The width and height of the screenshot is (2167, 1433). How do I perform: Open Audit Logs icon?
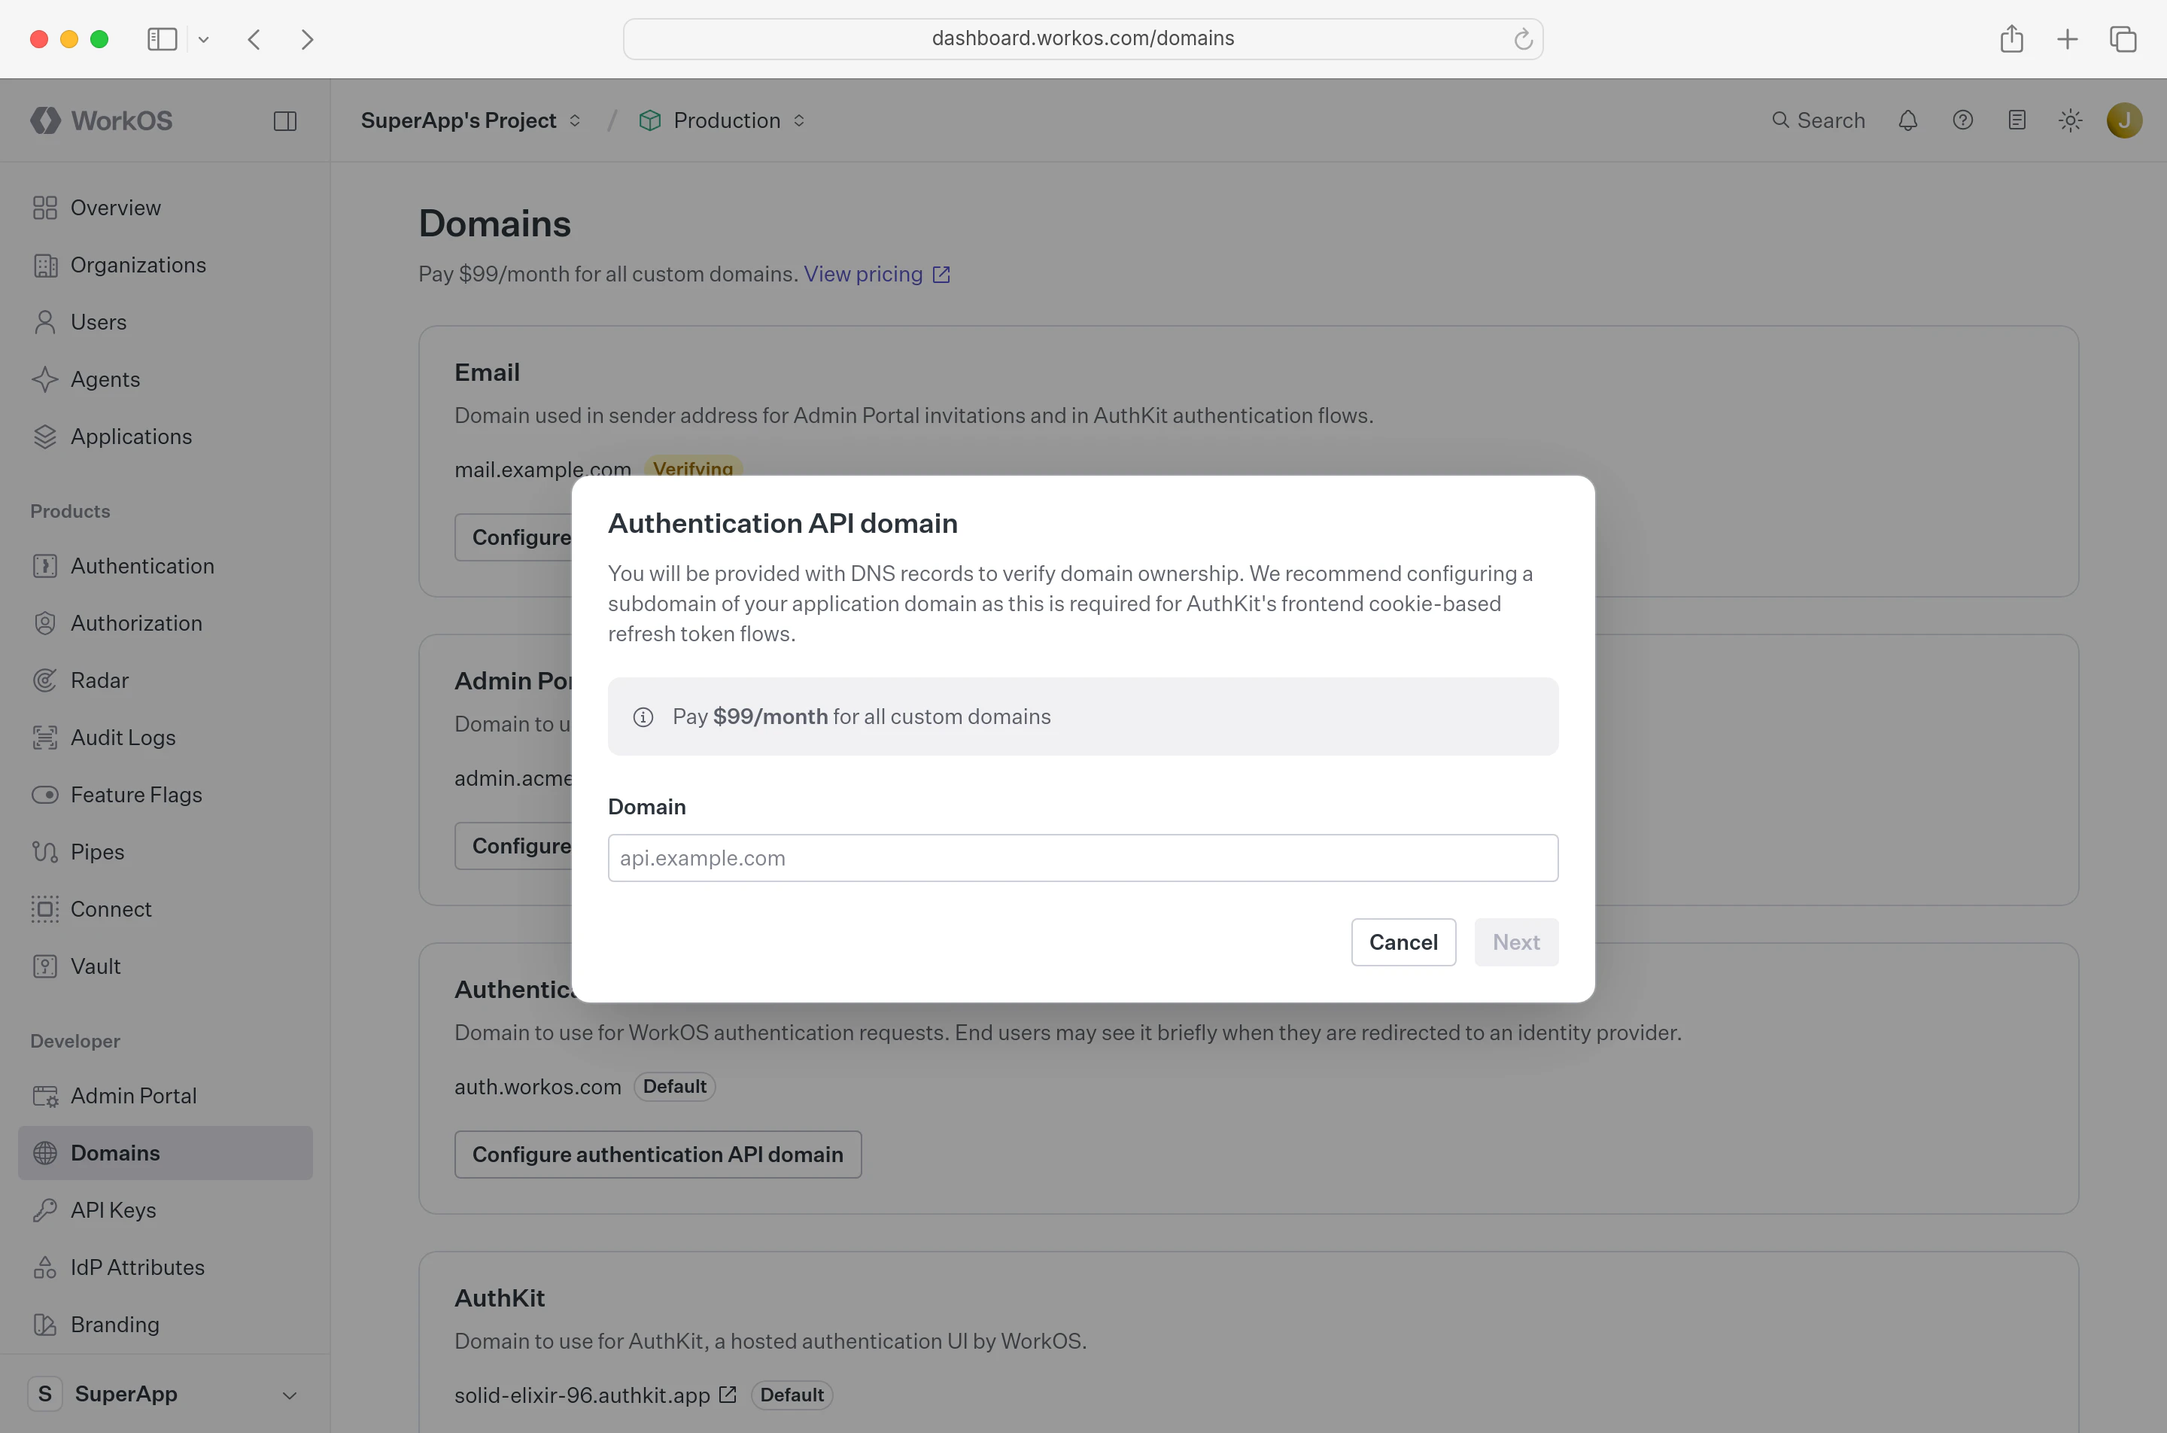[x=44, y=738]
